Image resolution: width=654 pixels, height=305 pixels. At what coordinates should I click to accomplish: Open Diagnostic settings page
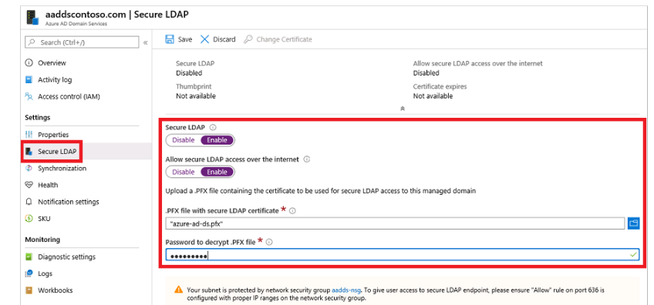click(67, 256)
